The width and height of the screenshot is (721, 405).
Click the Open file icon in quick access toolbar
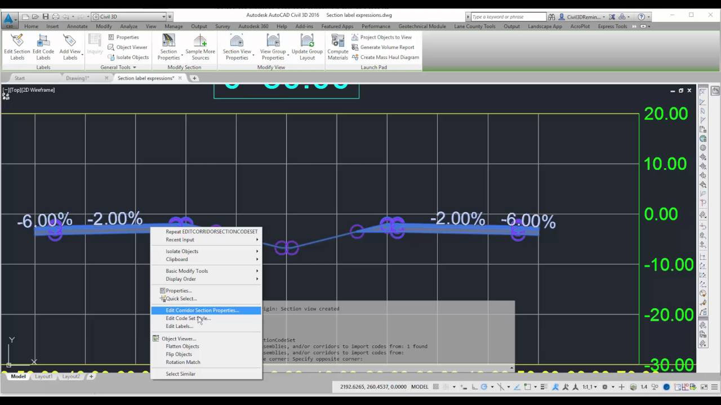(x=35, y=16)
